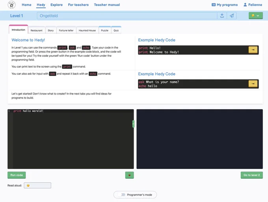The height and width of the screenshot is (202, 268).
Task: Click inside the code editor area
Action: coord(71,139)
